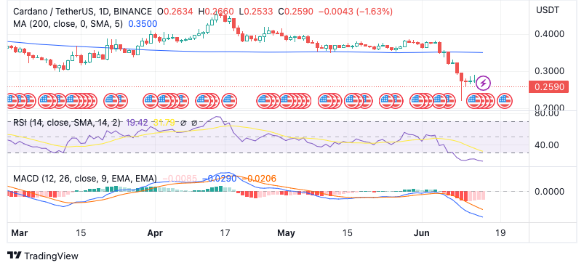Click MACD histogram value −0.0085
This screenshot has width=584, height=268.
pyautogui.click(x=180, y=179)
